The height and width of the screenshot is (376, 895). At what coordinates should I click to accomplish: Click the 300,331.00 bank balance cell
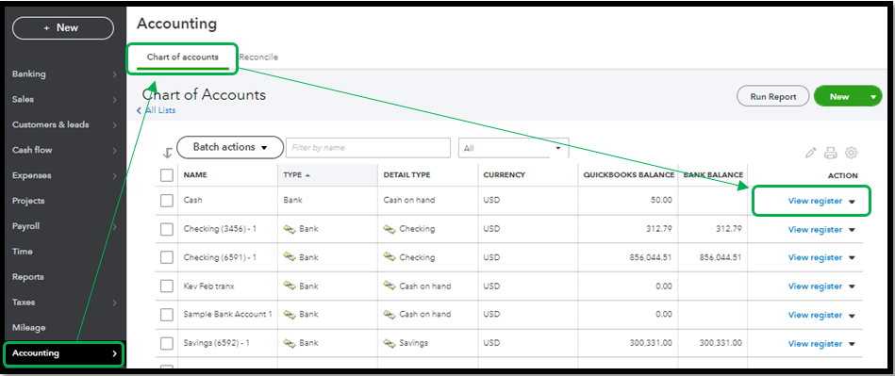[721, 343]
